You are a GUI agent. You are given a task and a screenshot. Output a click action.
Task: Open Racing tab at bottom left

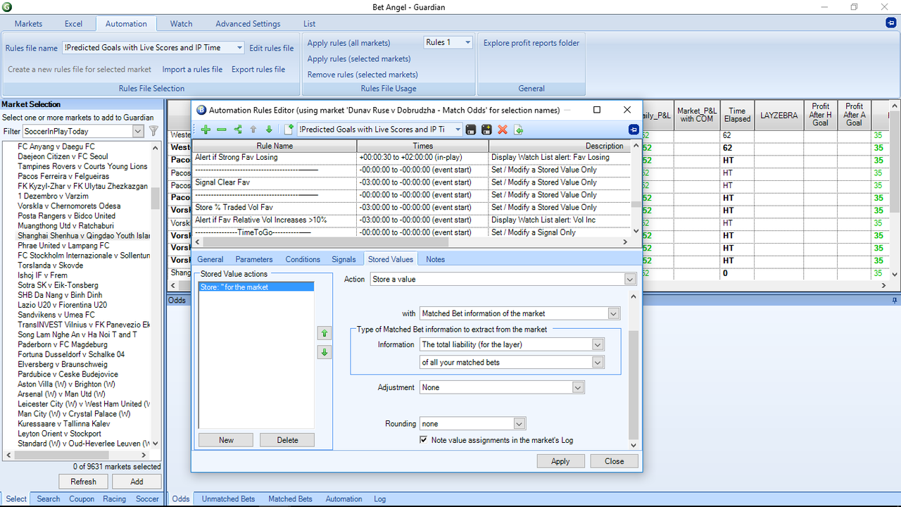pos(114,499)
